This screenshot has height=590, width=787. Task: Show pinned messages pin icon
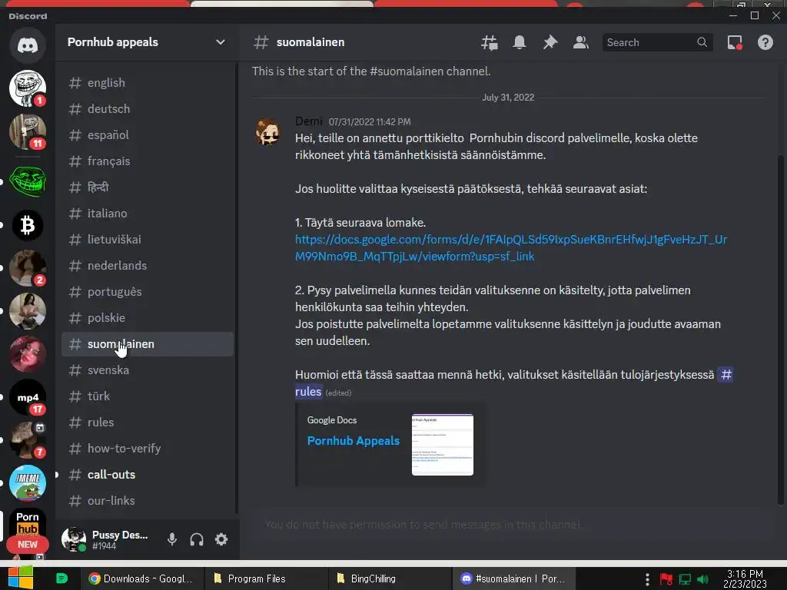(x=550, y=43)
